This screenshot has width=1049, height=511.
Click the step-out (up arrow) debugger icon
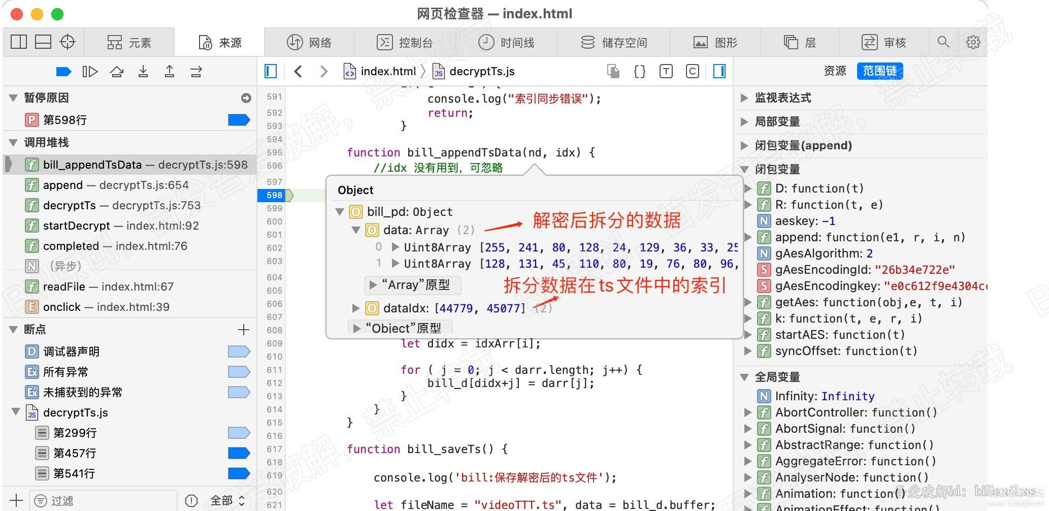pyautogui.click(x=170, y=71)
